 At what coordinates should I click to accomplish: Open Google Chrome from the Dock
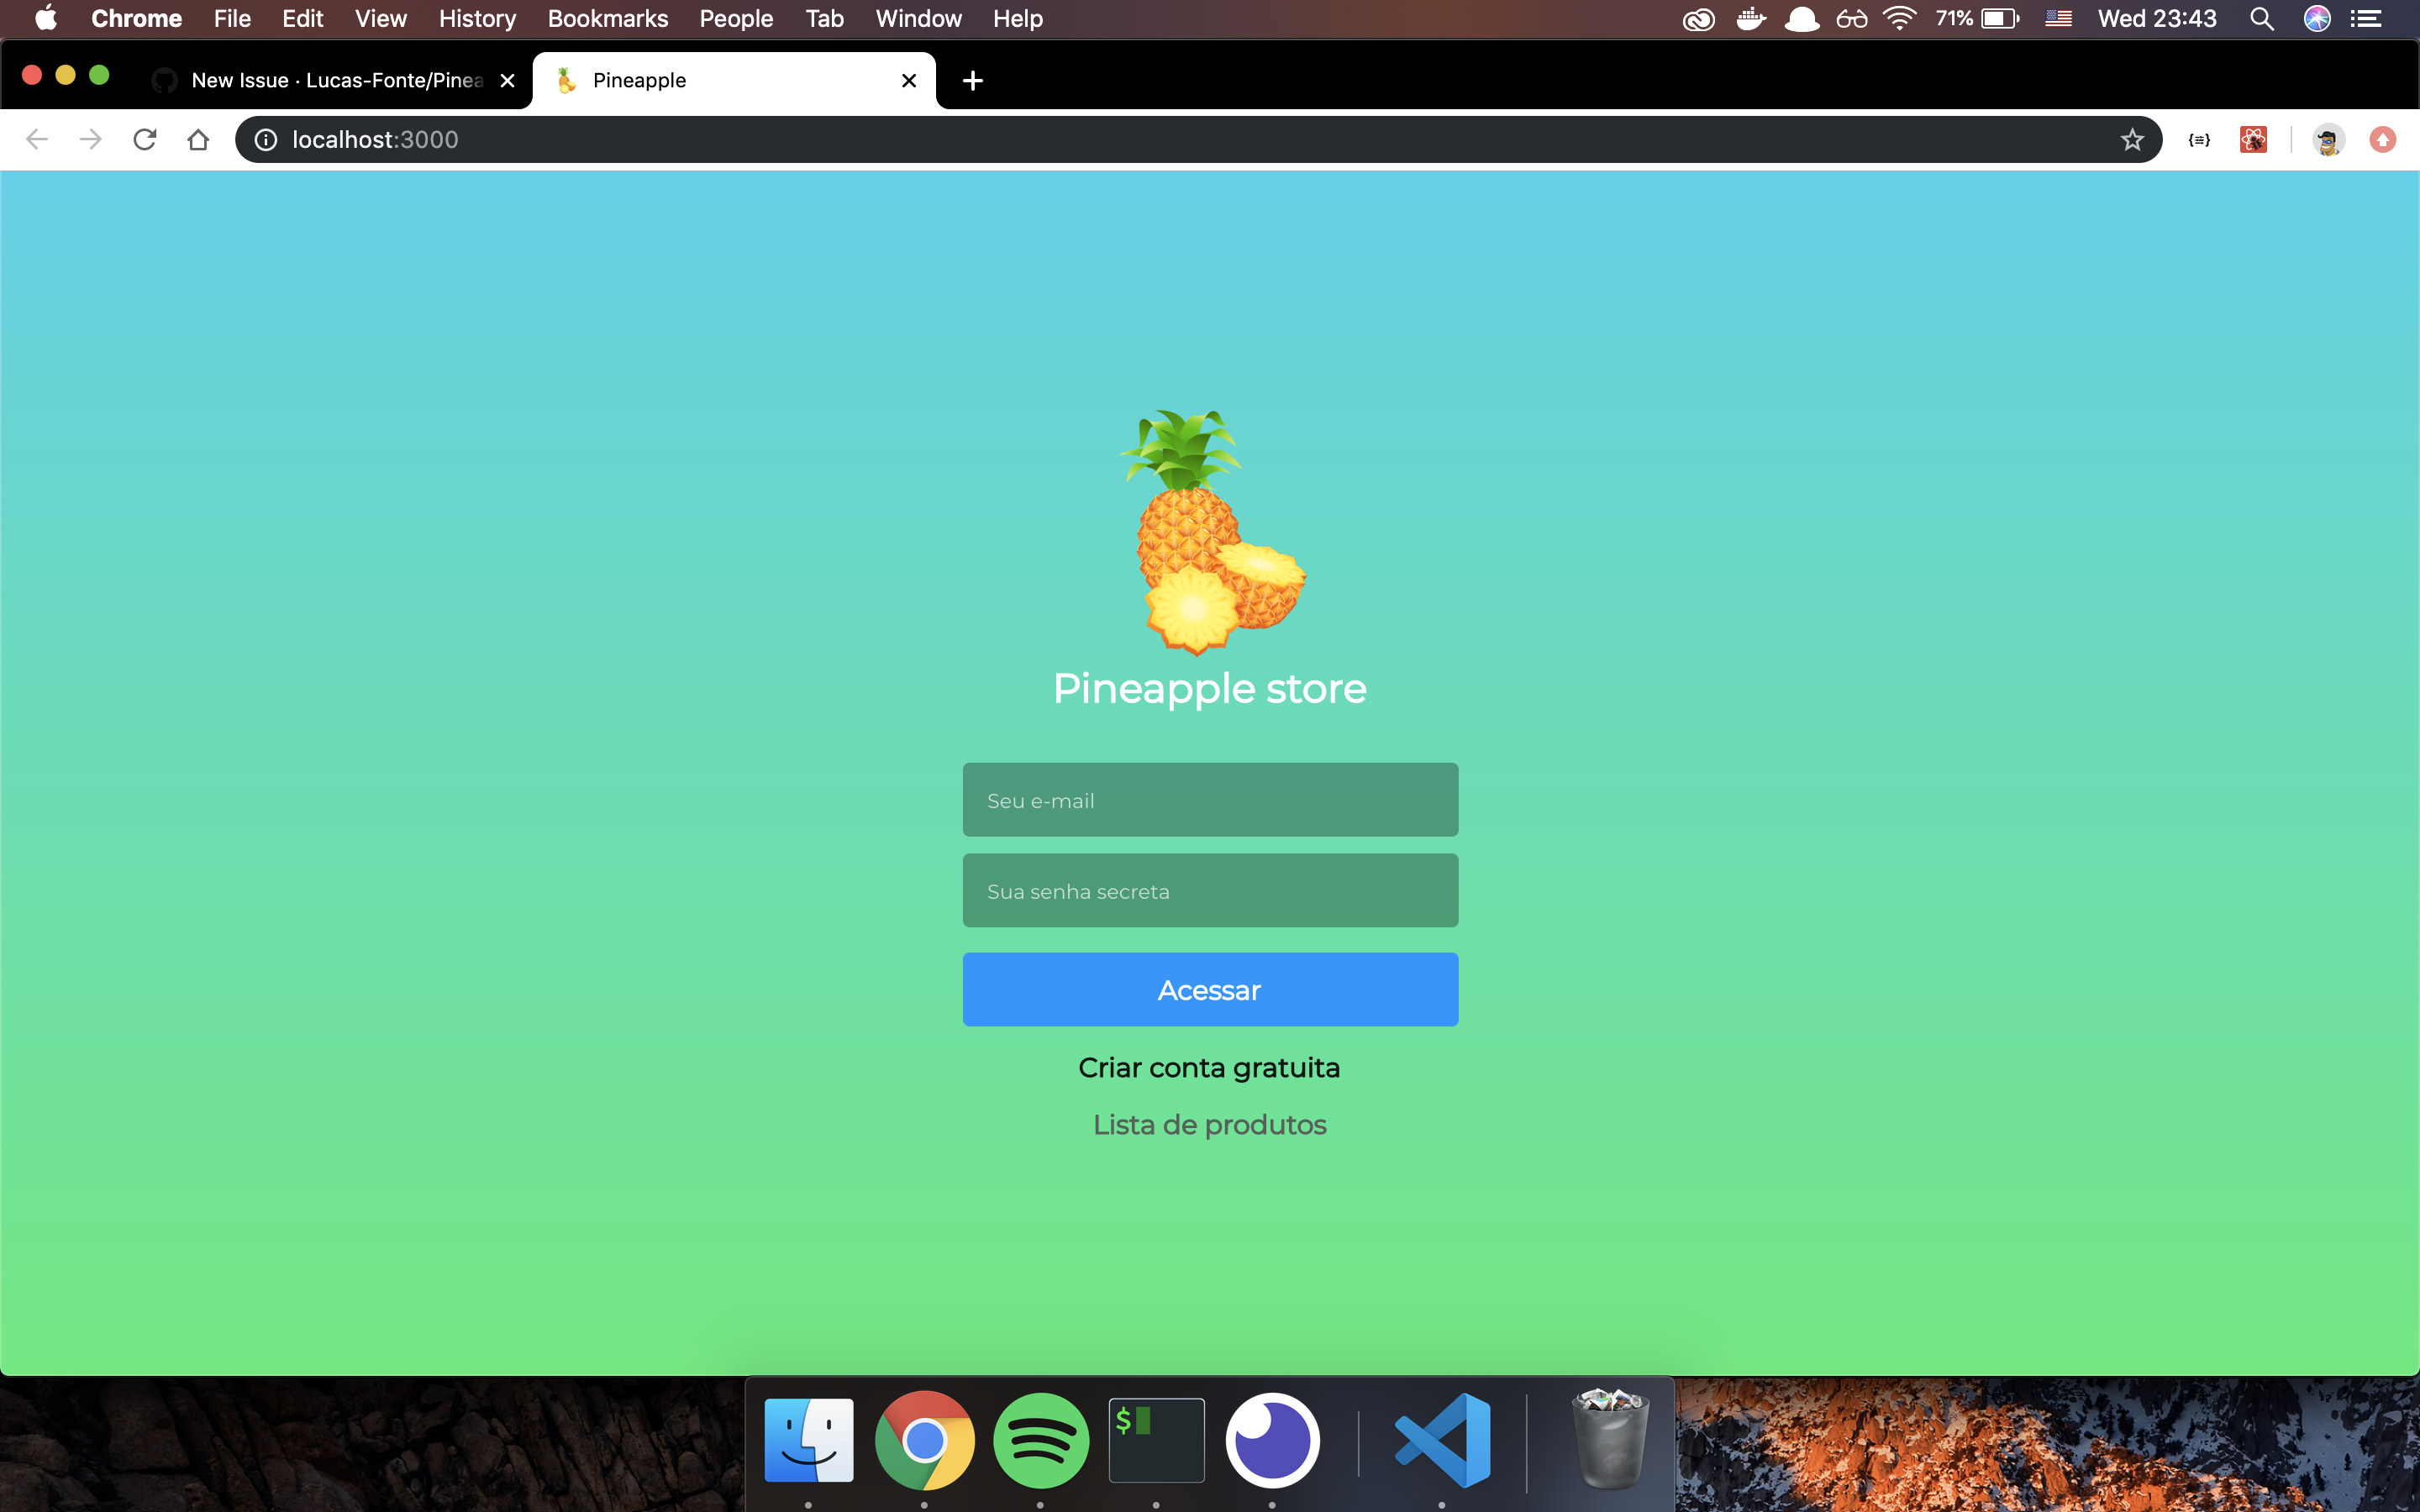coord(925,1440)
